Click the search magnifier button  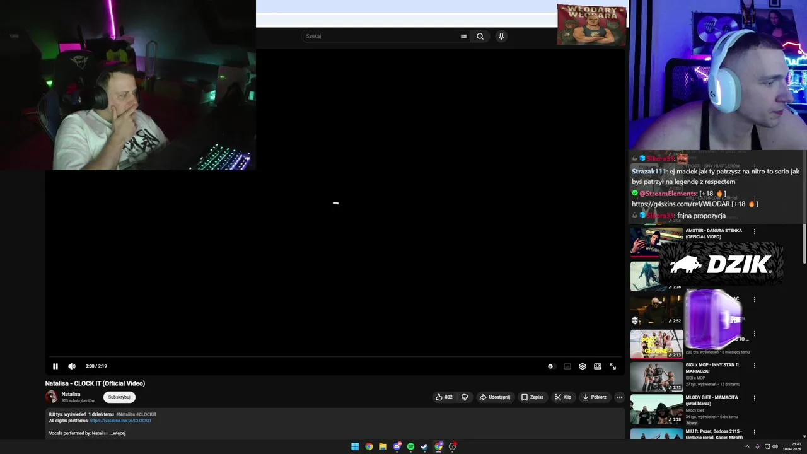point(480,36)
